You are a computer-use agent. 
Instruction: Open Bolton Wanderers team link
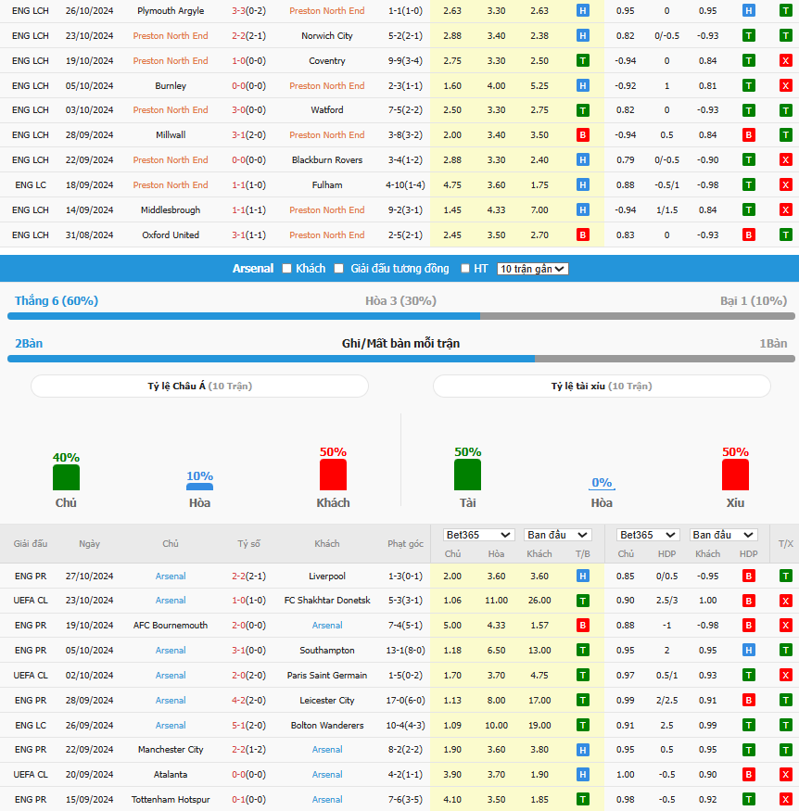click(x=327, y=725)
